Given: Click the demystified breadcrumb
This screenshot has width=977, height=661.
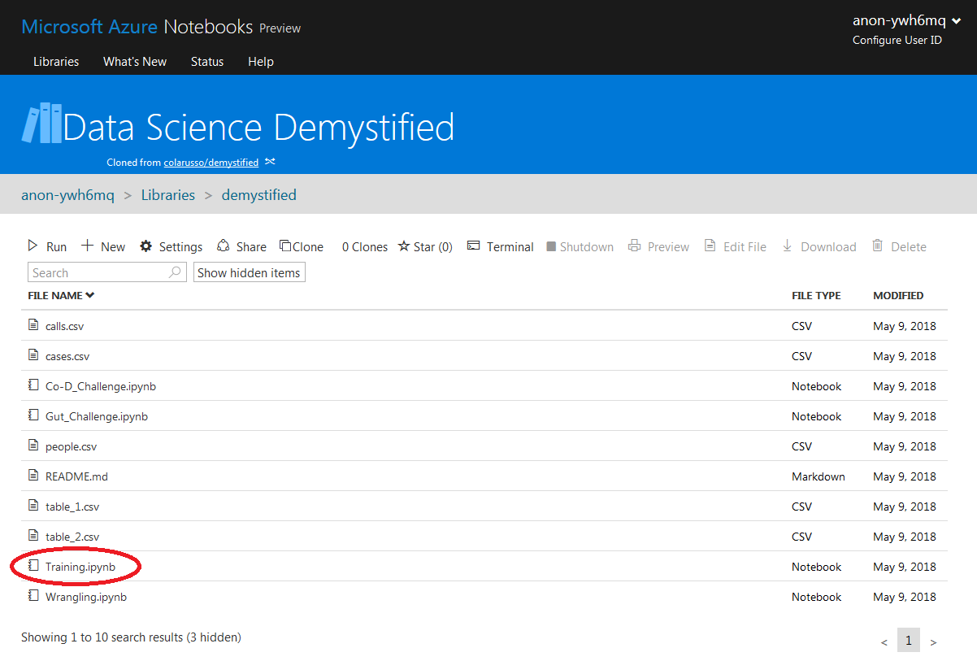Looking at the screenshot, I should point(259,195).
